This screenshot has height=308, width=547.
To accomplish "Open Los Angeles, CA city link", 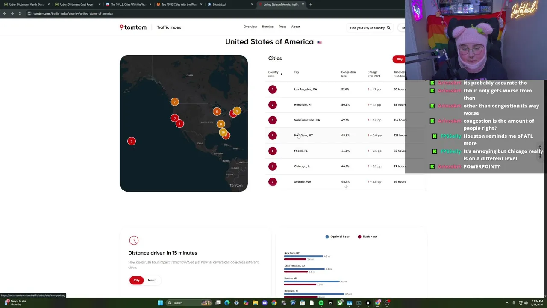I will click(306, 89).
